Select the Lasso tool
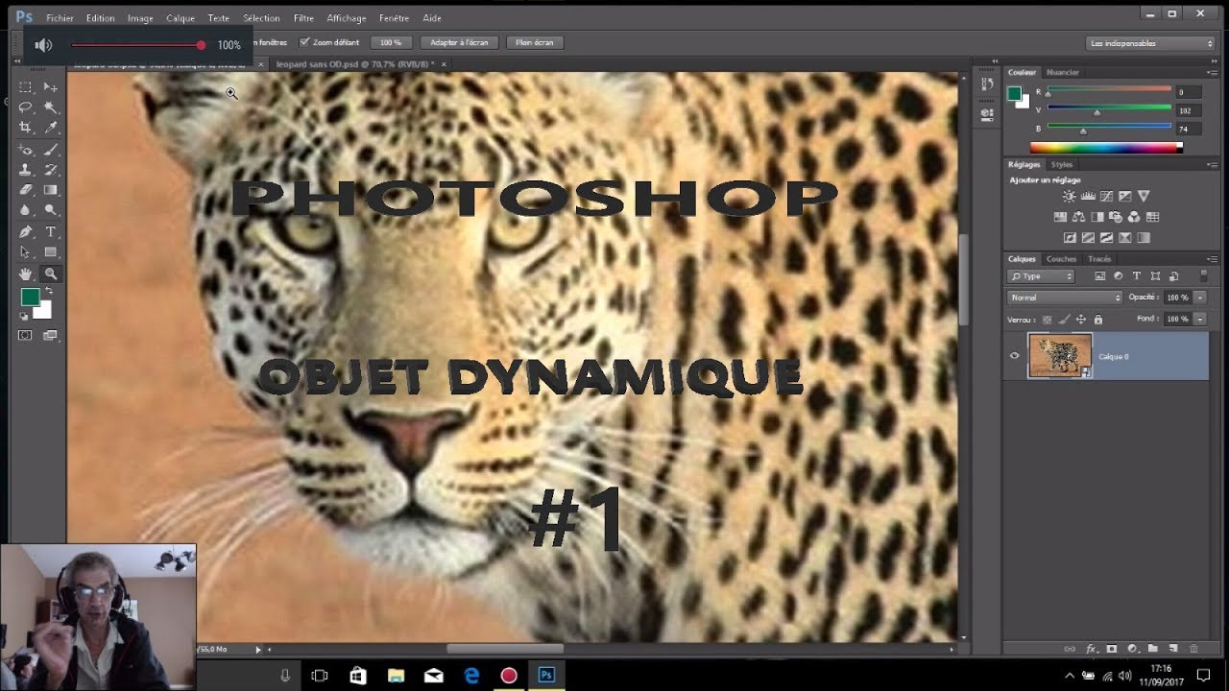1229x691 pixels. click(26, 107)
